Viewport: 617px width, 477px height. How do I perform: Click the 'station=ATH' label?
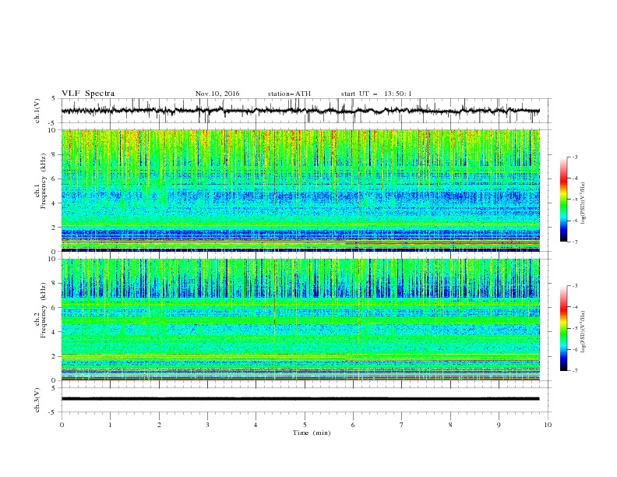pos(289,94)
